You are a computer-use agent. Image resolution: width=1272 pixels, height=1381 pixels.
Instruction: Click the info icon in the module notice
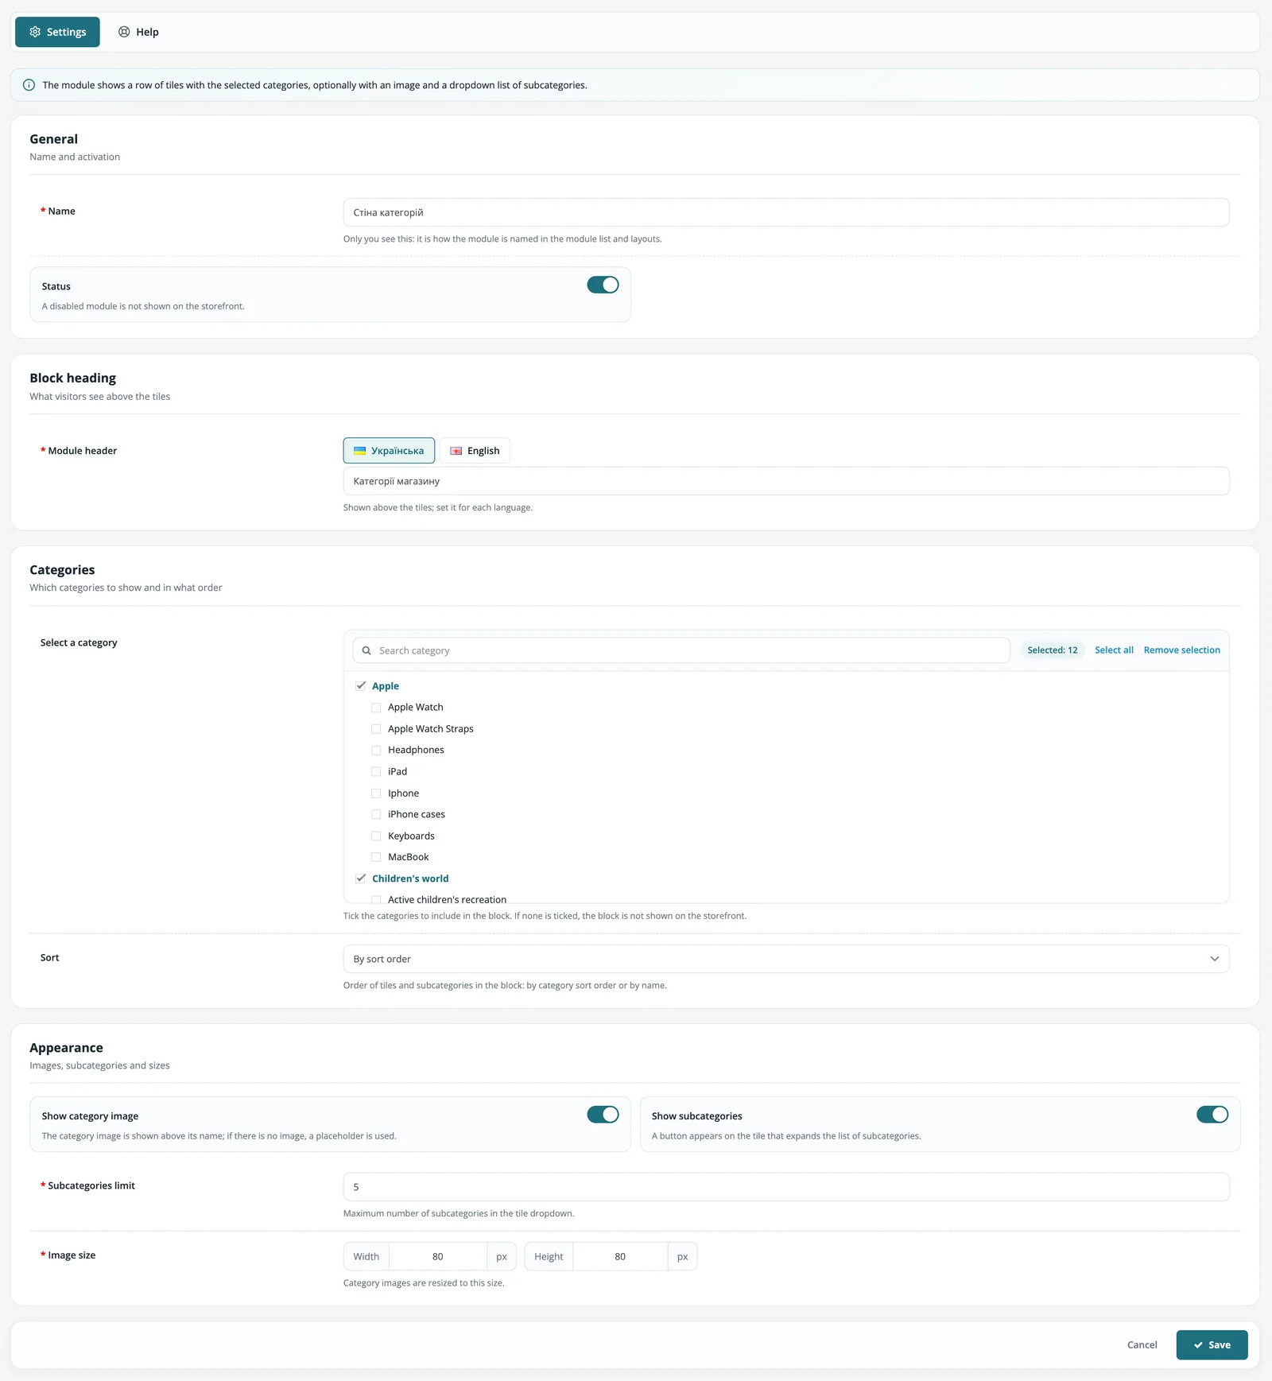(x=29, y=85)
